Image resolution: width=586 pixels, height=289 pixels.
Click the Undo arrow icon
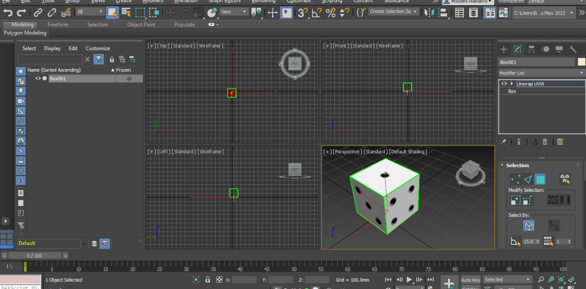coord(8,12)
